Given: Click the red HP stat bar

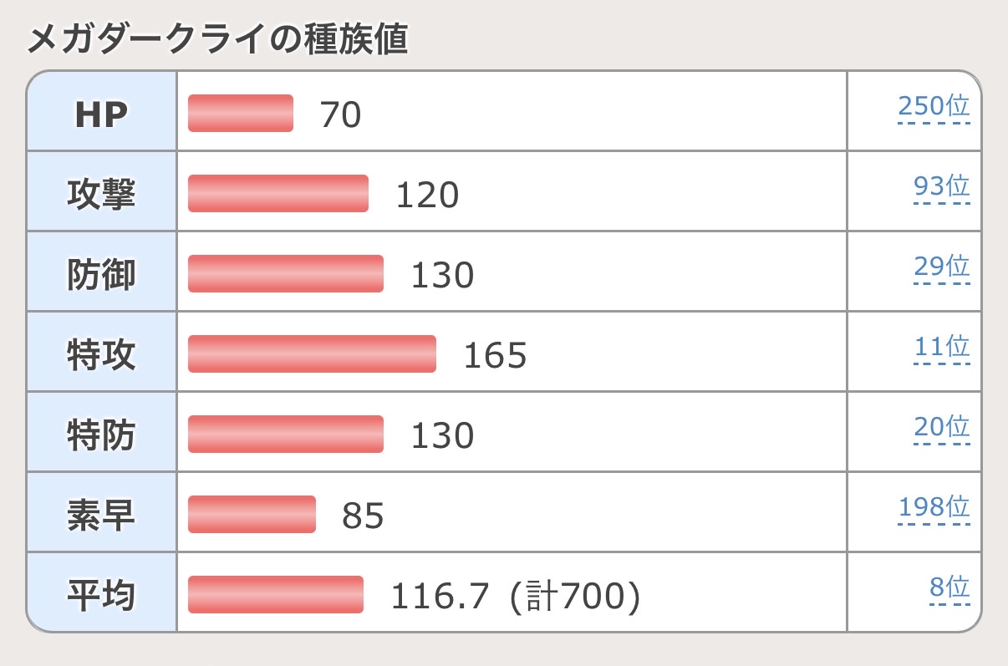Looking at the screenshot, I should tap(241, 114).
